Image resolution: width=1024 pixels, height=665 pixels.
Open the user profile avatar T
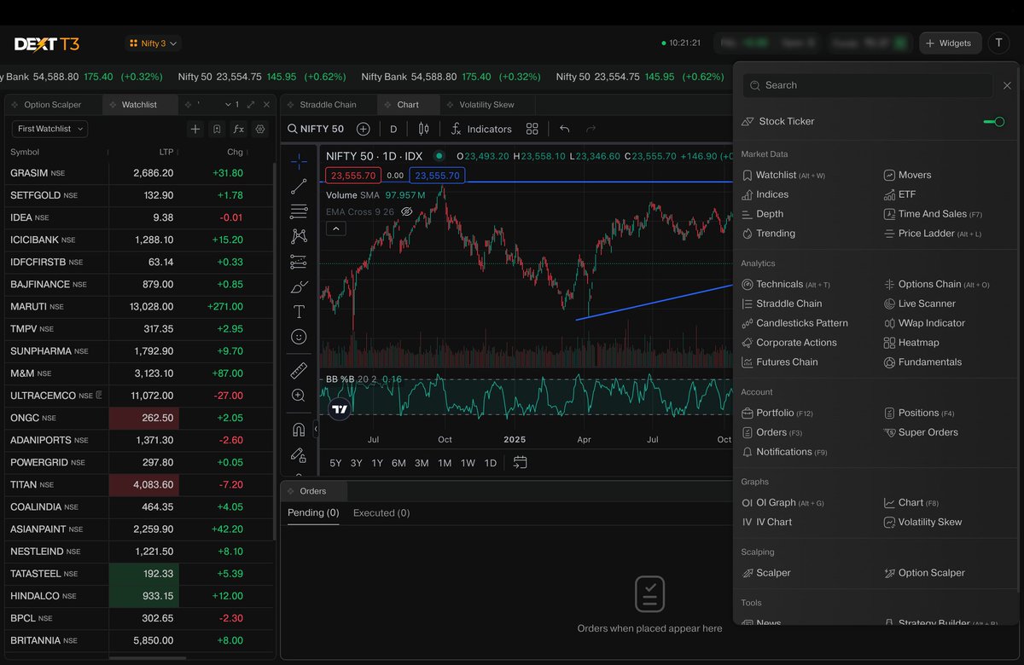click(998, 43)
